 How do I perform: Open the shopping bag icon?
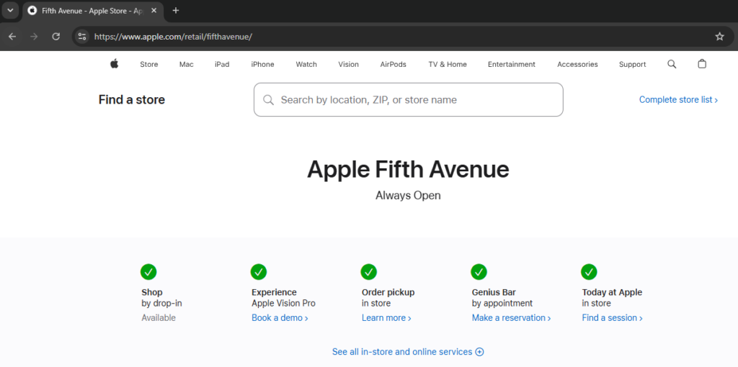point(702,64)
